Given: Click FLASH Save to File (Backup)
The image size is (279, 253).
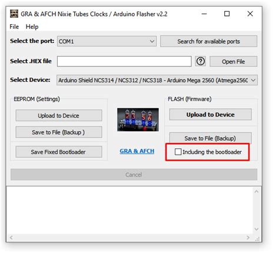Looking at the screenshot, I should point(210,138).
